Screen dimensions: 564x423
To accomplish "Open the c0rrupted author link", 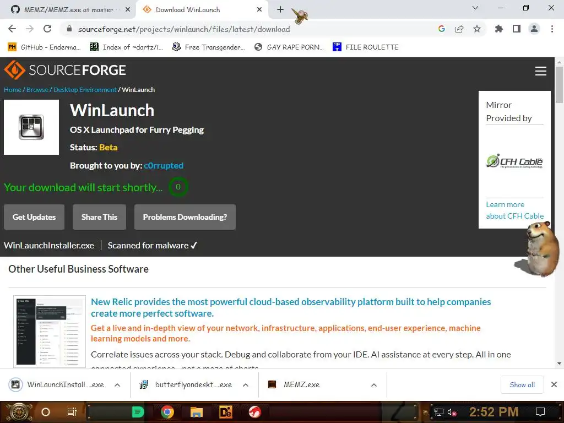I will coord(164,165).
